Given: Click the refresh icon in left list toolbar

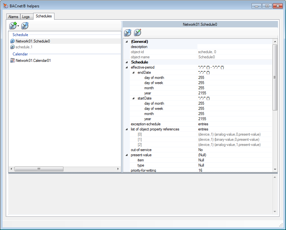Looking at the screenshot, I should pos(25,26).
